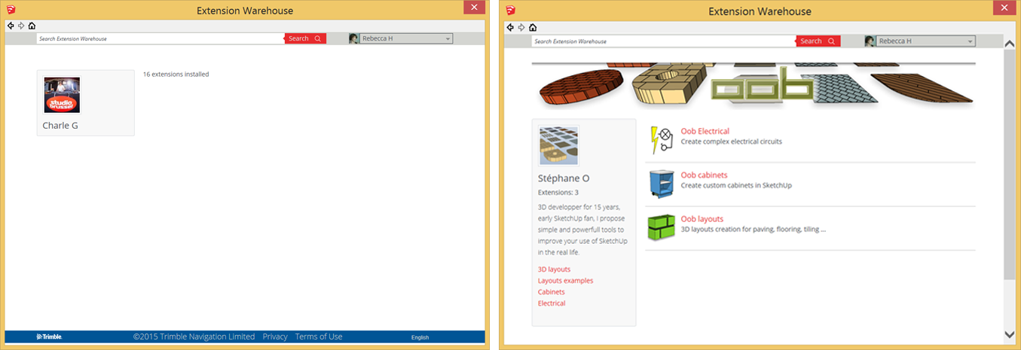Click the blue Oob cabinets icon
The image size is (1021, 350).
[x=661, y=184]
